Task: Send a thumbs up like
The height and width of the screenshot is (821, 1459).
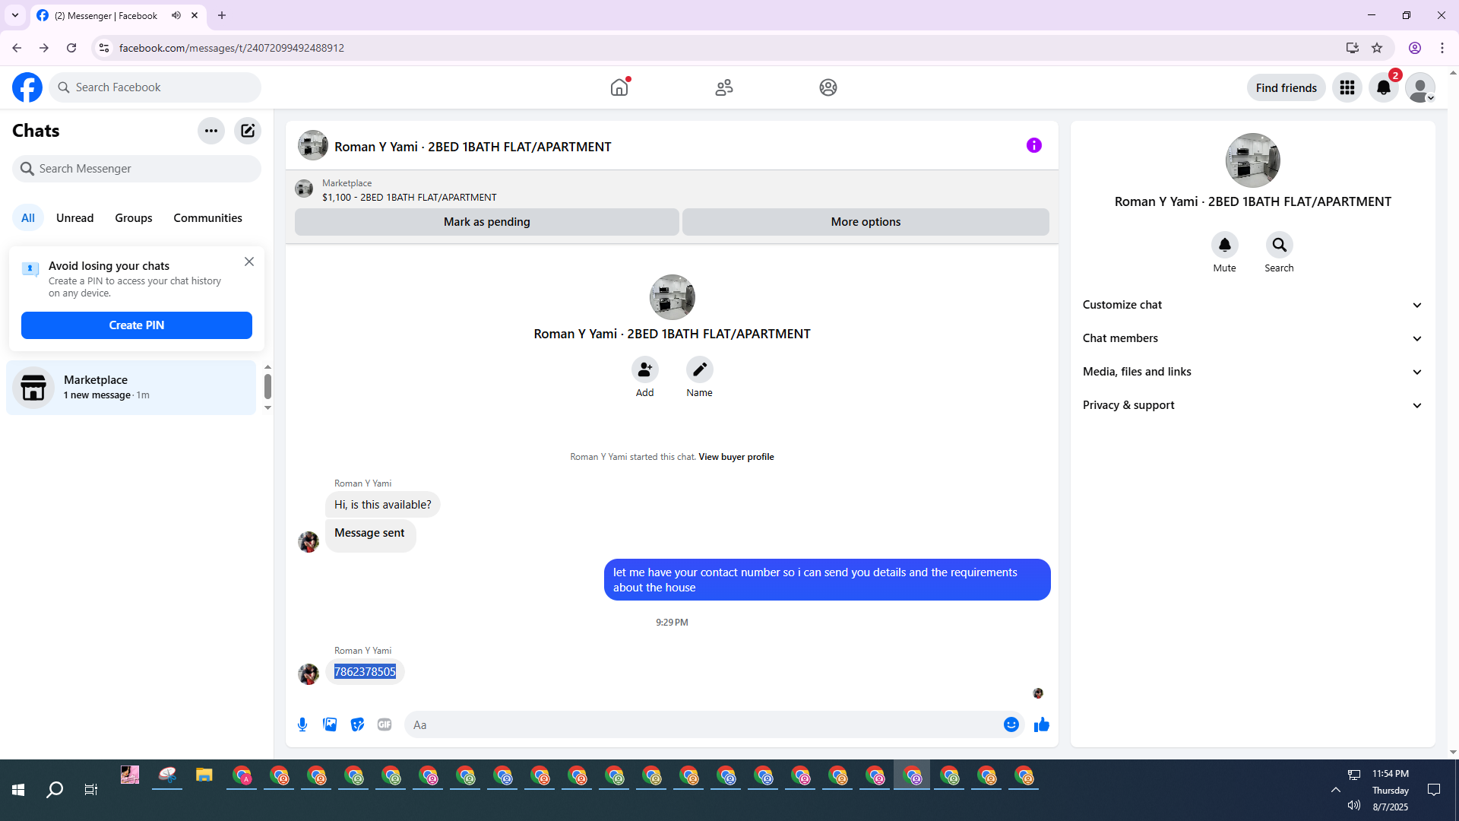Action: [x=1041, y=724]
